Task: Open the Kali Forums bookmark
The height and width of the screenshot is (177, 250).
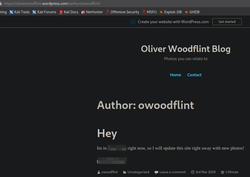Action: (x=44, y=12)
